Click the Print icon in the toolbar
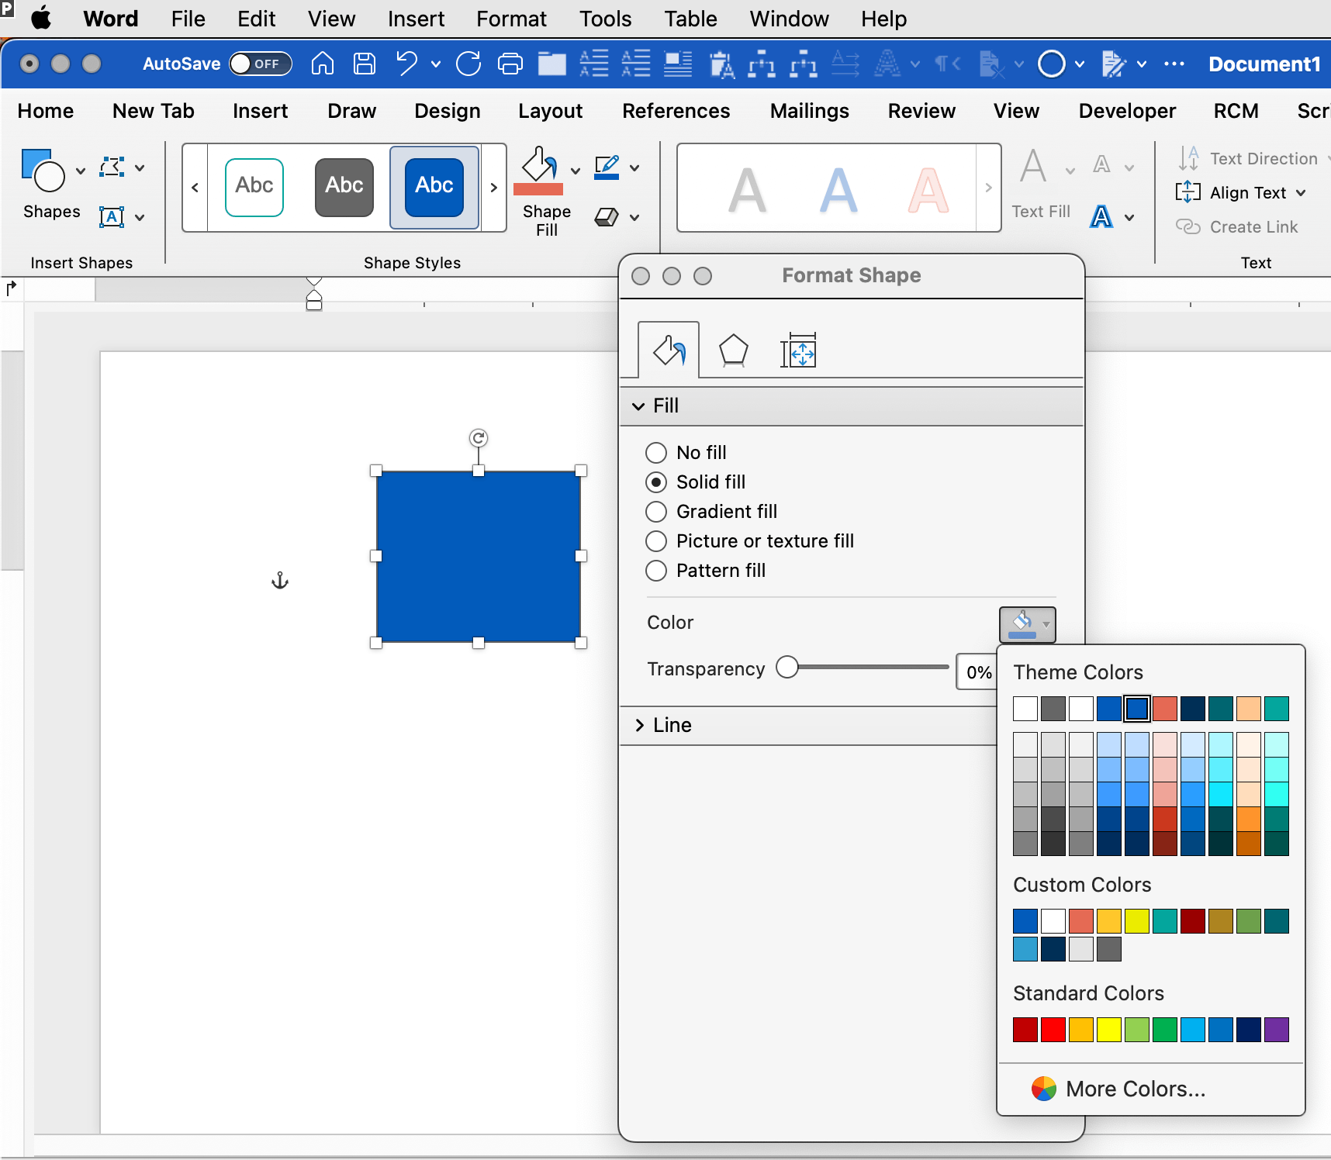This screenshot has width=1331, height=1160. [510, 64]
